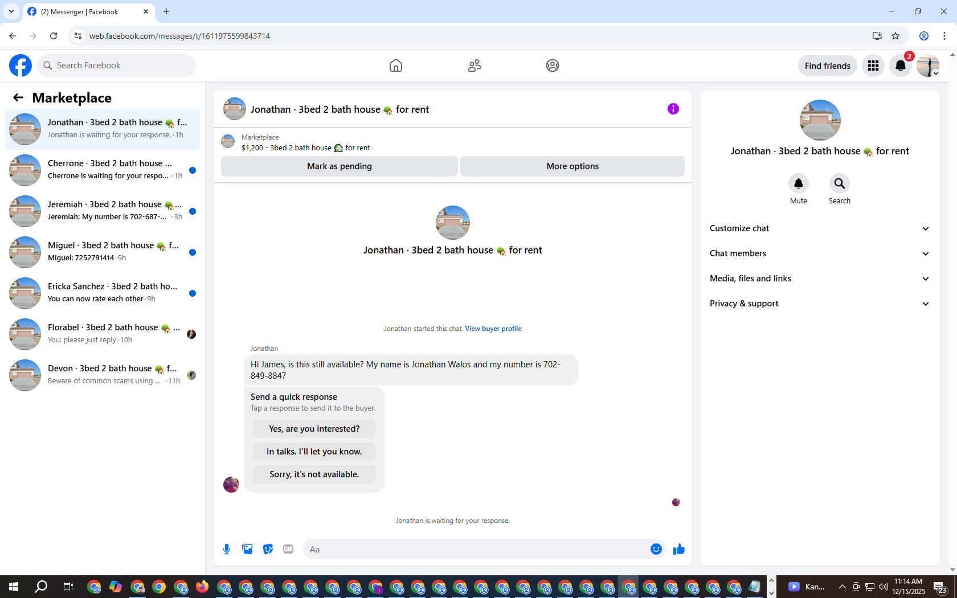This screenshot has width=957, height=598.
Task: Attach a photo or file
Action: tap(247, 549)
